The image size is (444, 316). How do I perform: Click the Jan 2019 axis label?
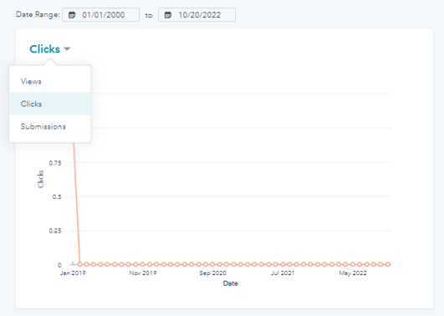click(73, 273)
